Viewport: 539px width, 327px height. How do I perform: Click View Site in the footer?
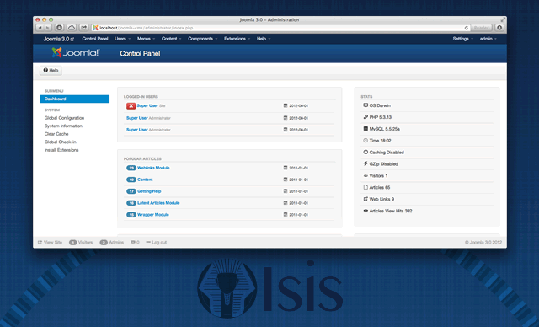coord(51,242)
